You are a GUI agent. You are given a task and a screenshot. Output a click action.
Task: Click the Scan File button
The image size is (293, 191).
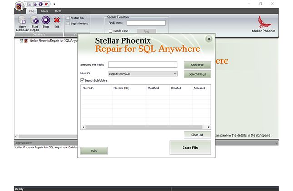(x=190, y=147)
